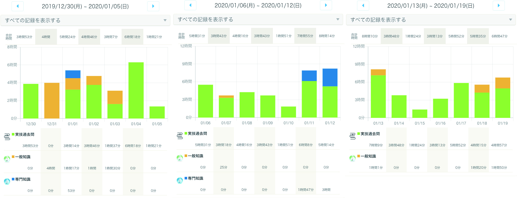Click 専門知識 label in 2019/12/30 panel

(23, 179)
